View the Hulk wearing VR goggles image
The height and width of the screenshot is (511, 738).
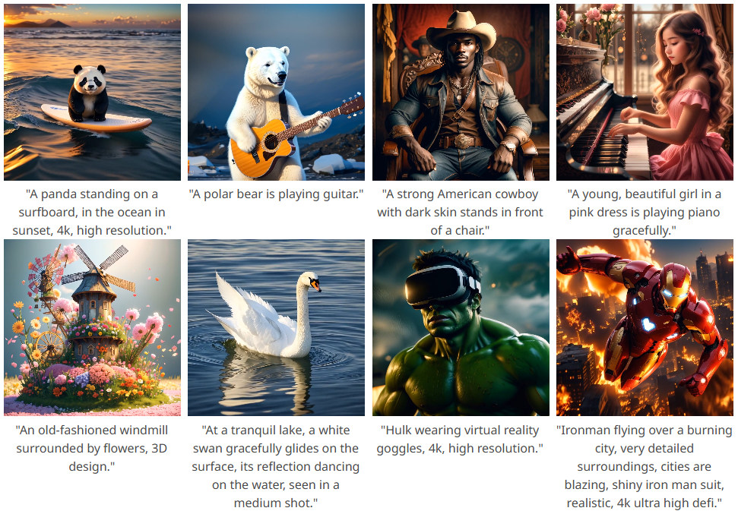click(x=461, y=328)
